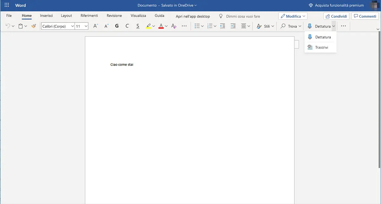Screen dimensions: 381x204
Task: Switch to the Home tab
Action: point(27,16)
